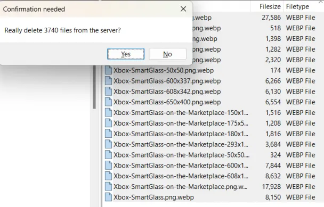Select file name Xbox-SmartGlass-608x342.png.webp

pyautogui.click(x=167, y=92)
